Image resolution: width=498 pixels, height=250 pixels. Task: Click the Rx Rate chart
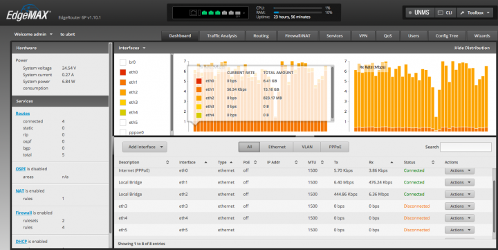tap(417, 96)
